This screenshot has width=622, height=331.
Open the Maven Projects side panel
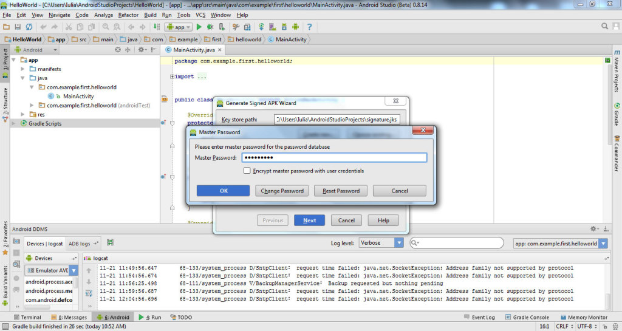[x=617, y=70]
